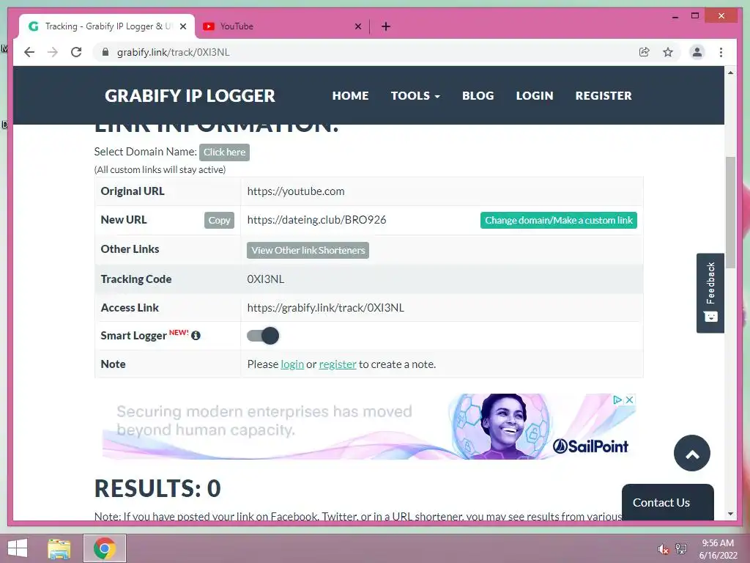Open File Explorer from the taskbar
This screenshot has width=750, height=563.
click(x=59, y=548)
